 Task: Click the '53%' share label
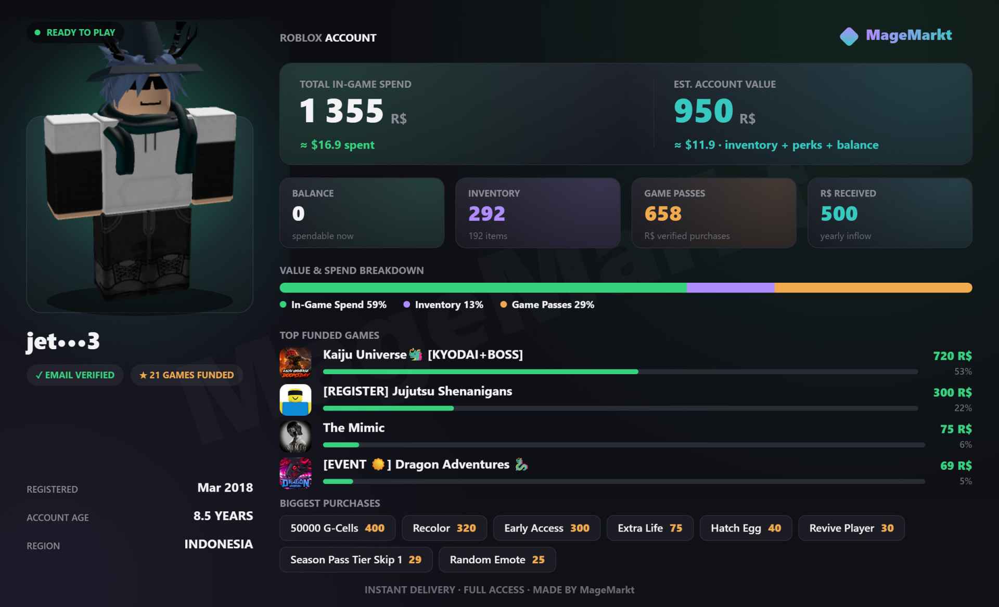coord(963,372)
